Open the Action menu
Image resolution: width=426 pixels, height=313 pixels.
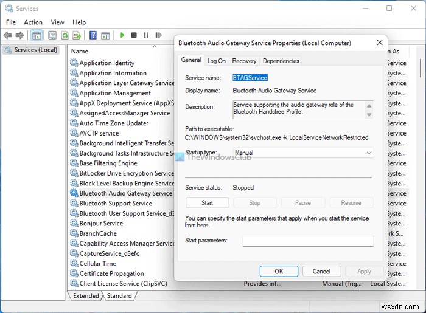[33, 22]
